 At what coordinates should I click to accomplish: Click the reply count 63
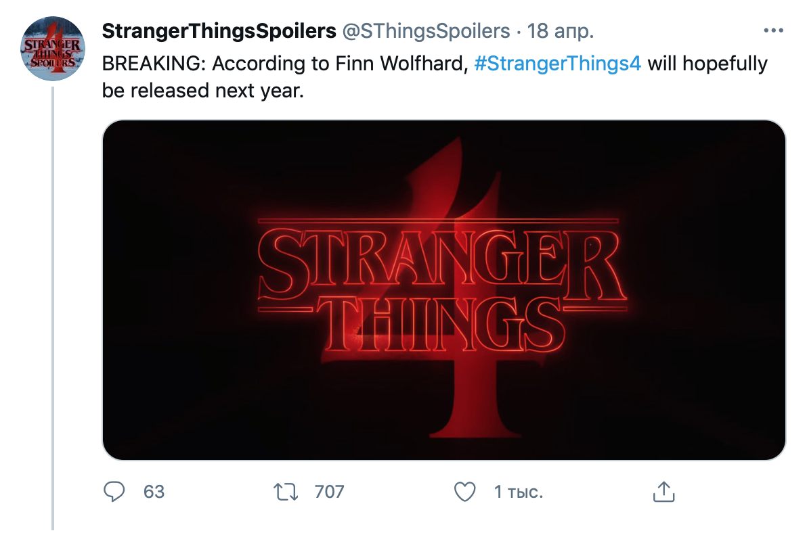click(154, 492)
